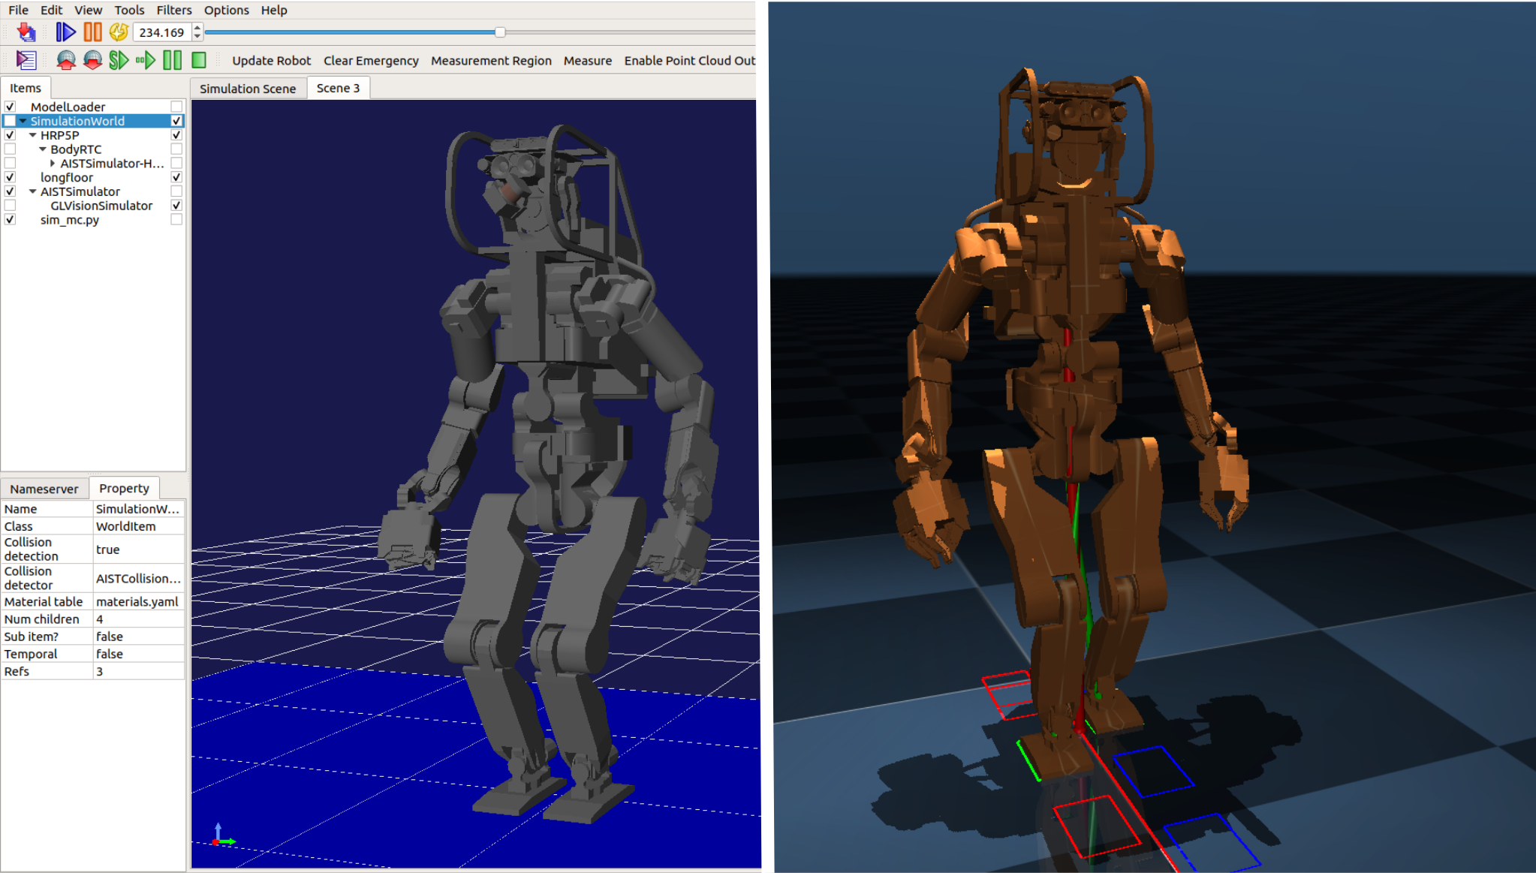
Task: Select the Items tab
Action: point(26,88)
